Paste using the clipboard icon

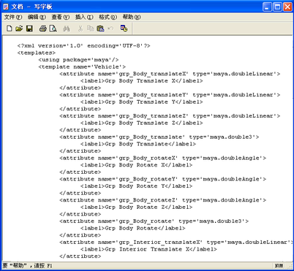point(100,28)
